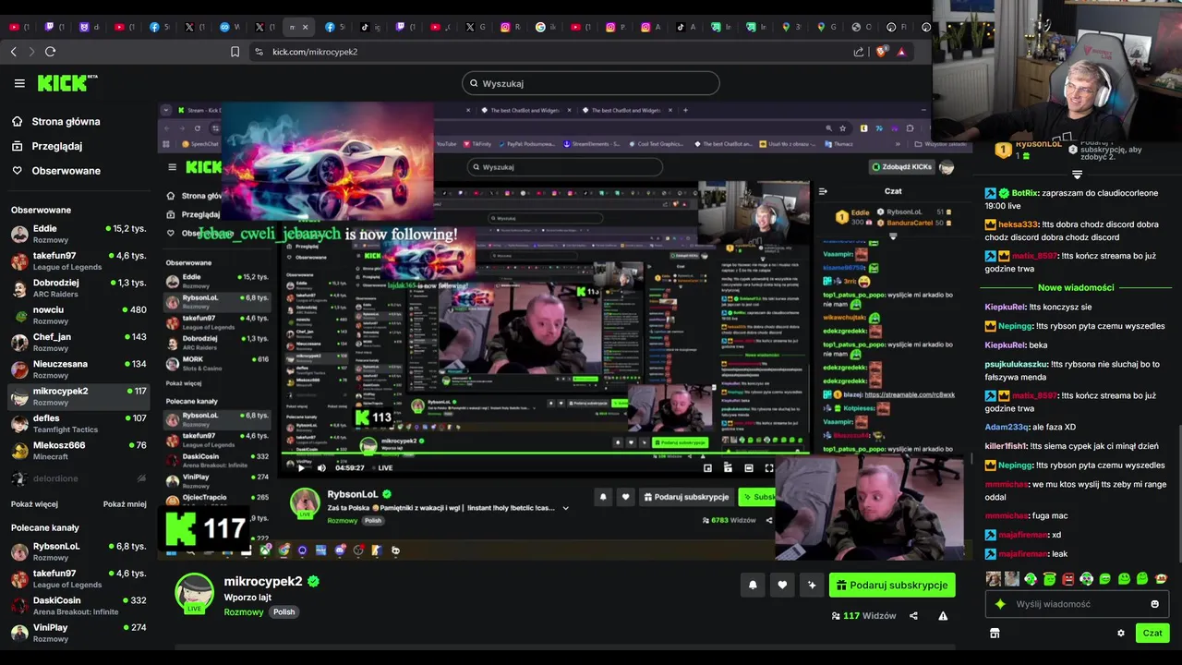Screen dimensions: 1182x665
Task: Switch to the first YouTube browser tab
Action: point(19,27)
